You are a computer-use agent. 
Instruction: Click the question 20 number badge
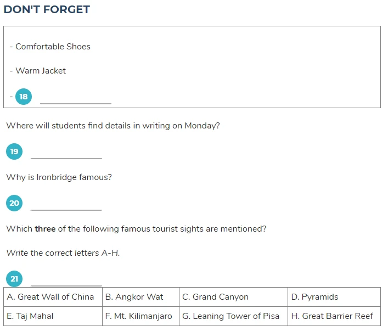(14, 203)
